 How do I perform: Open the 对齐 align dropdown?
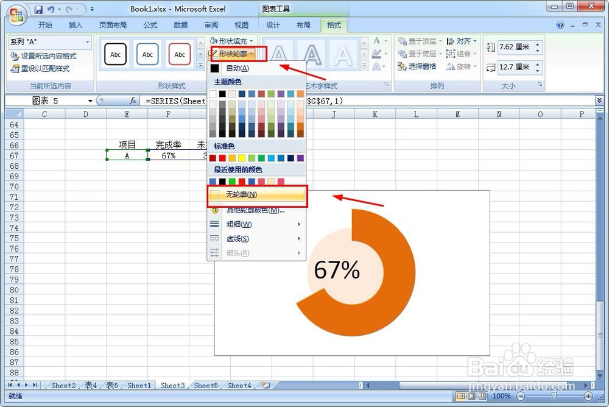click(462, 41)
